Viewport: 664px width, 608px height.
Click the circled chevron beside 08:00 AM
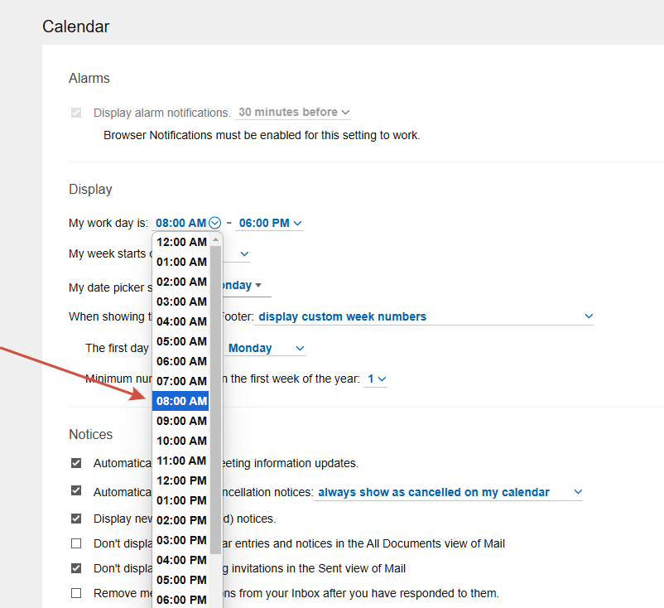[x=215, y=223]
